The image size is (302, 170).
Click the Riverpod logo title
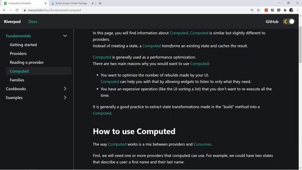[12, 22]
